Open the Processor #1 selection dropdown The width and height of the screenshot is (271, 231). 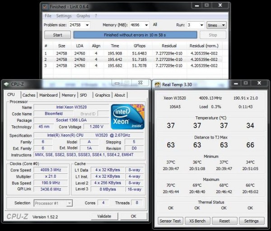53,203
